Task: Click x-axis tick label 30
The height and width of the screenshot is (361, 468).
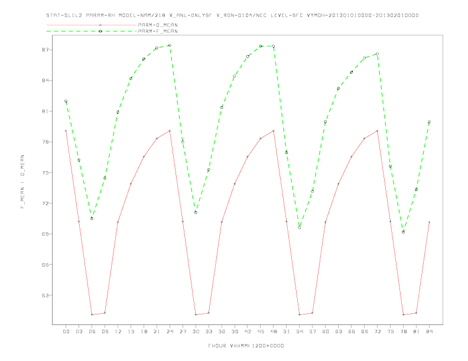Action: coord(196,332)
